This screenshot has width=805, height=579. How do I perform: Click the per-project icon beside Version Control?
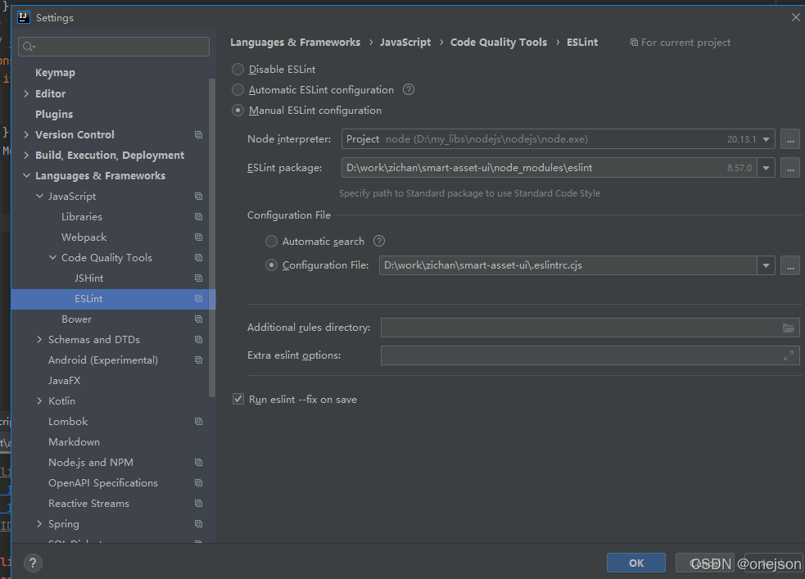point(199,134)
